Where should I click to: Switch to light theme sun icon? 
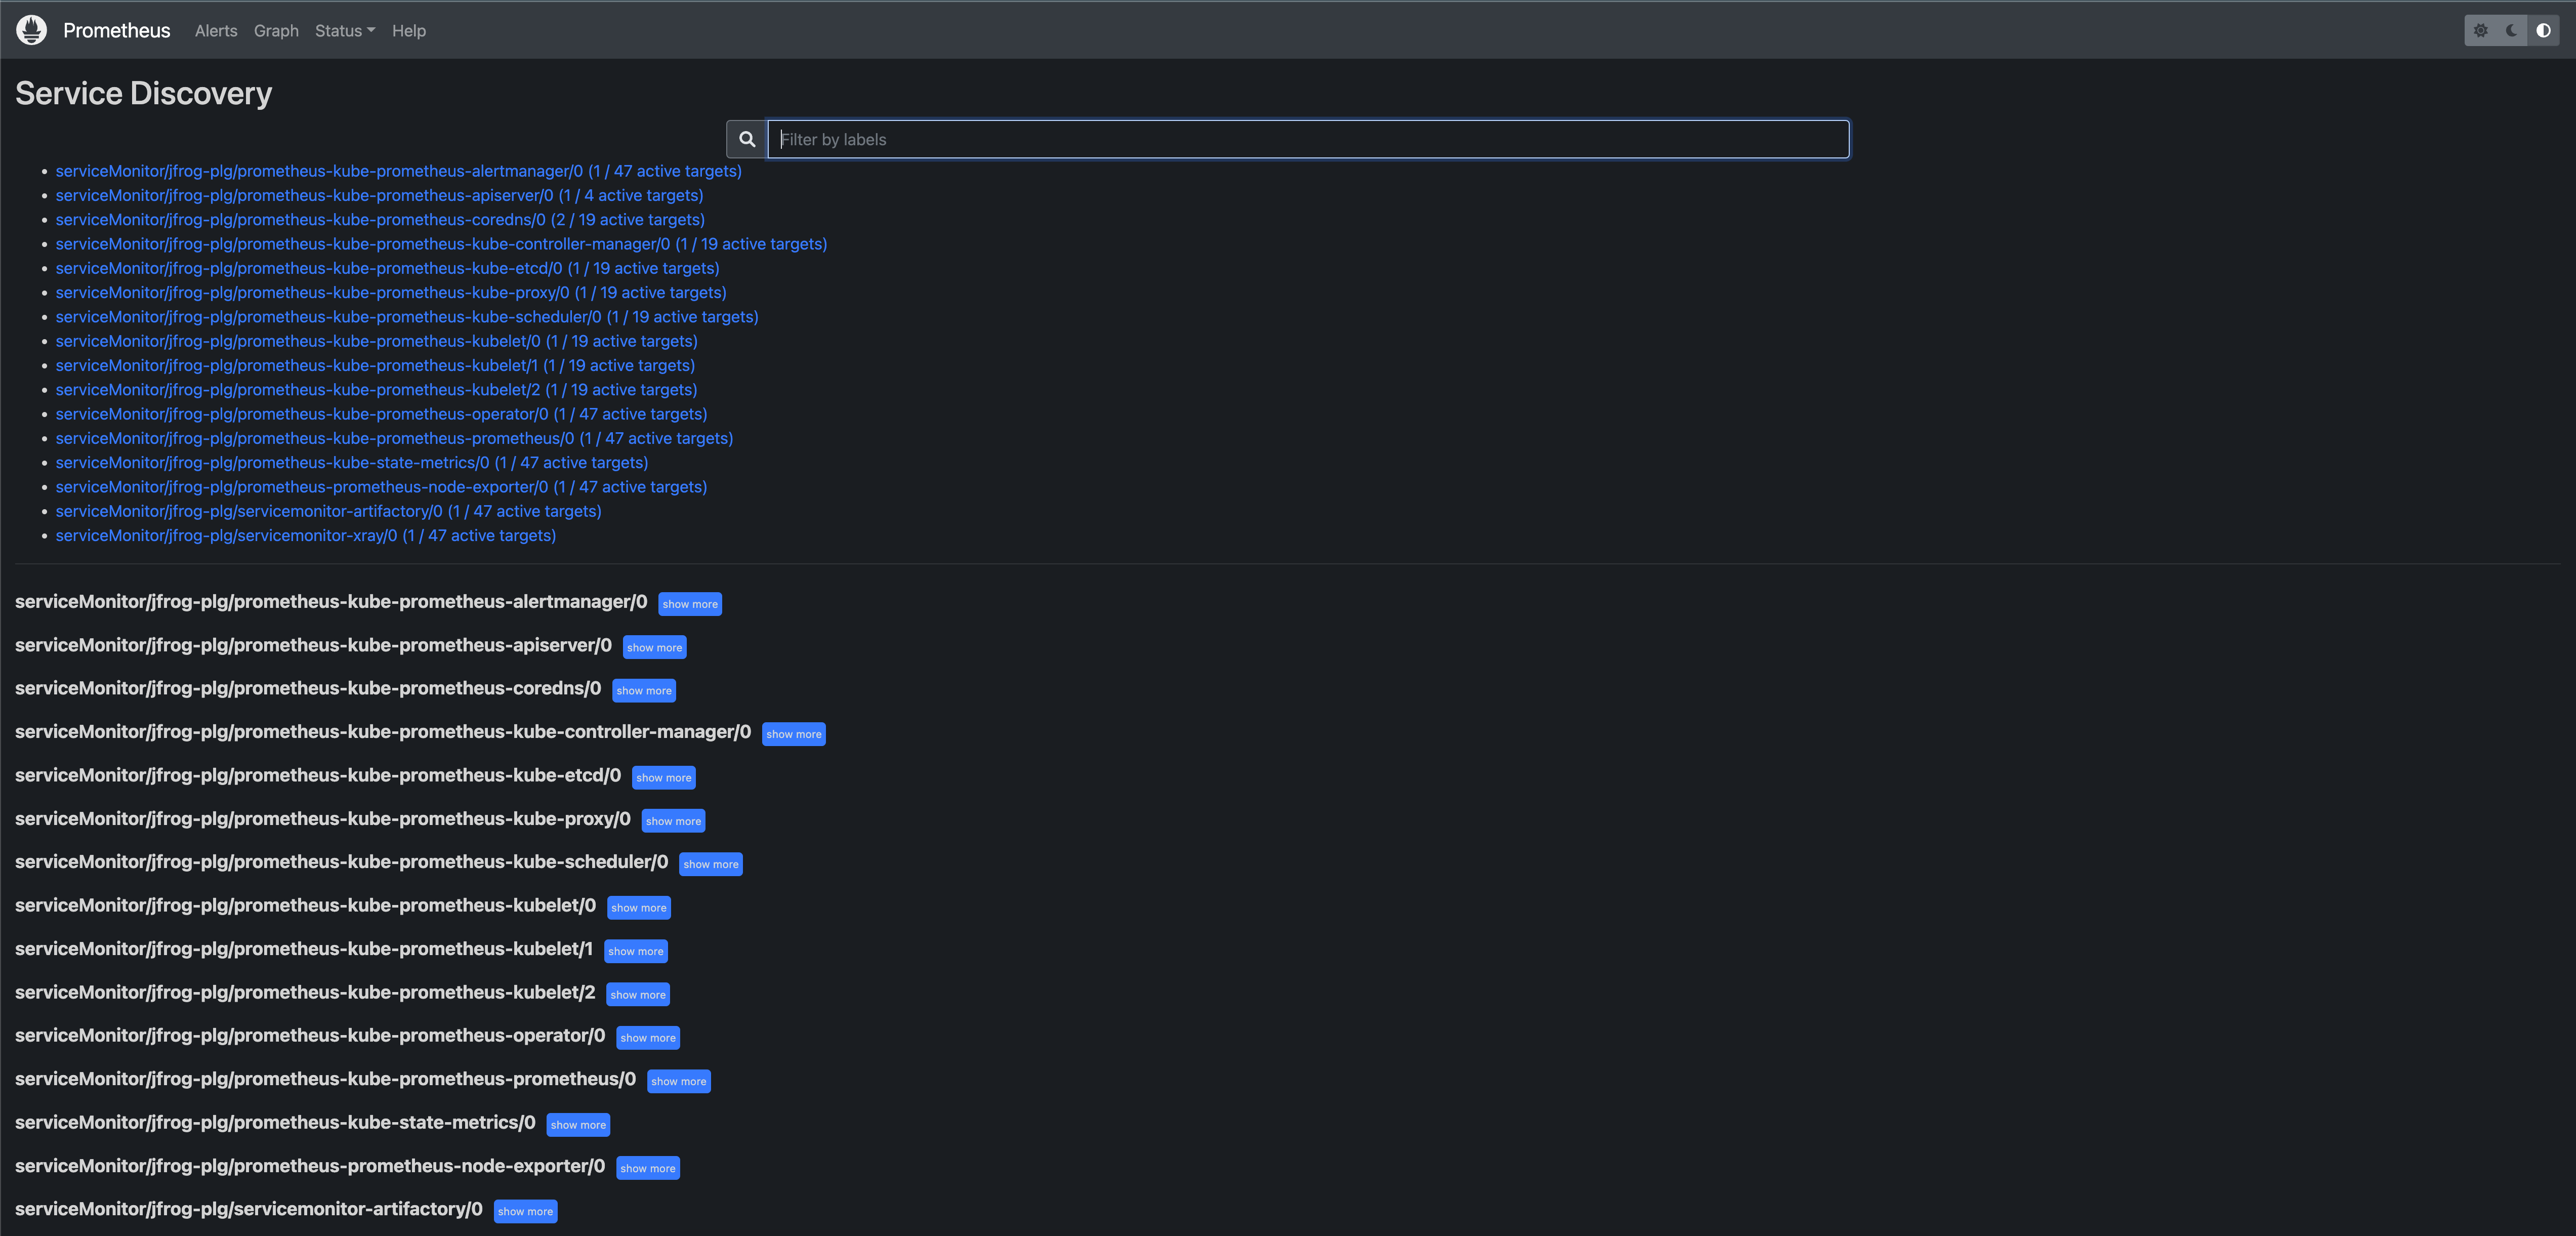[2481, 30]
